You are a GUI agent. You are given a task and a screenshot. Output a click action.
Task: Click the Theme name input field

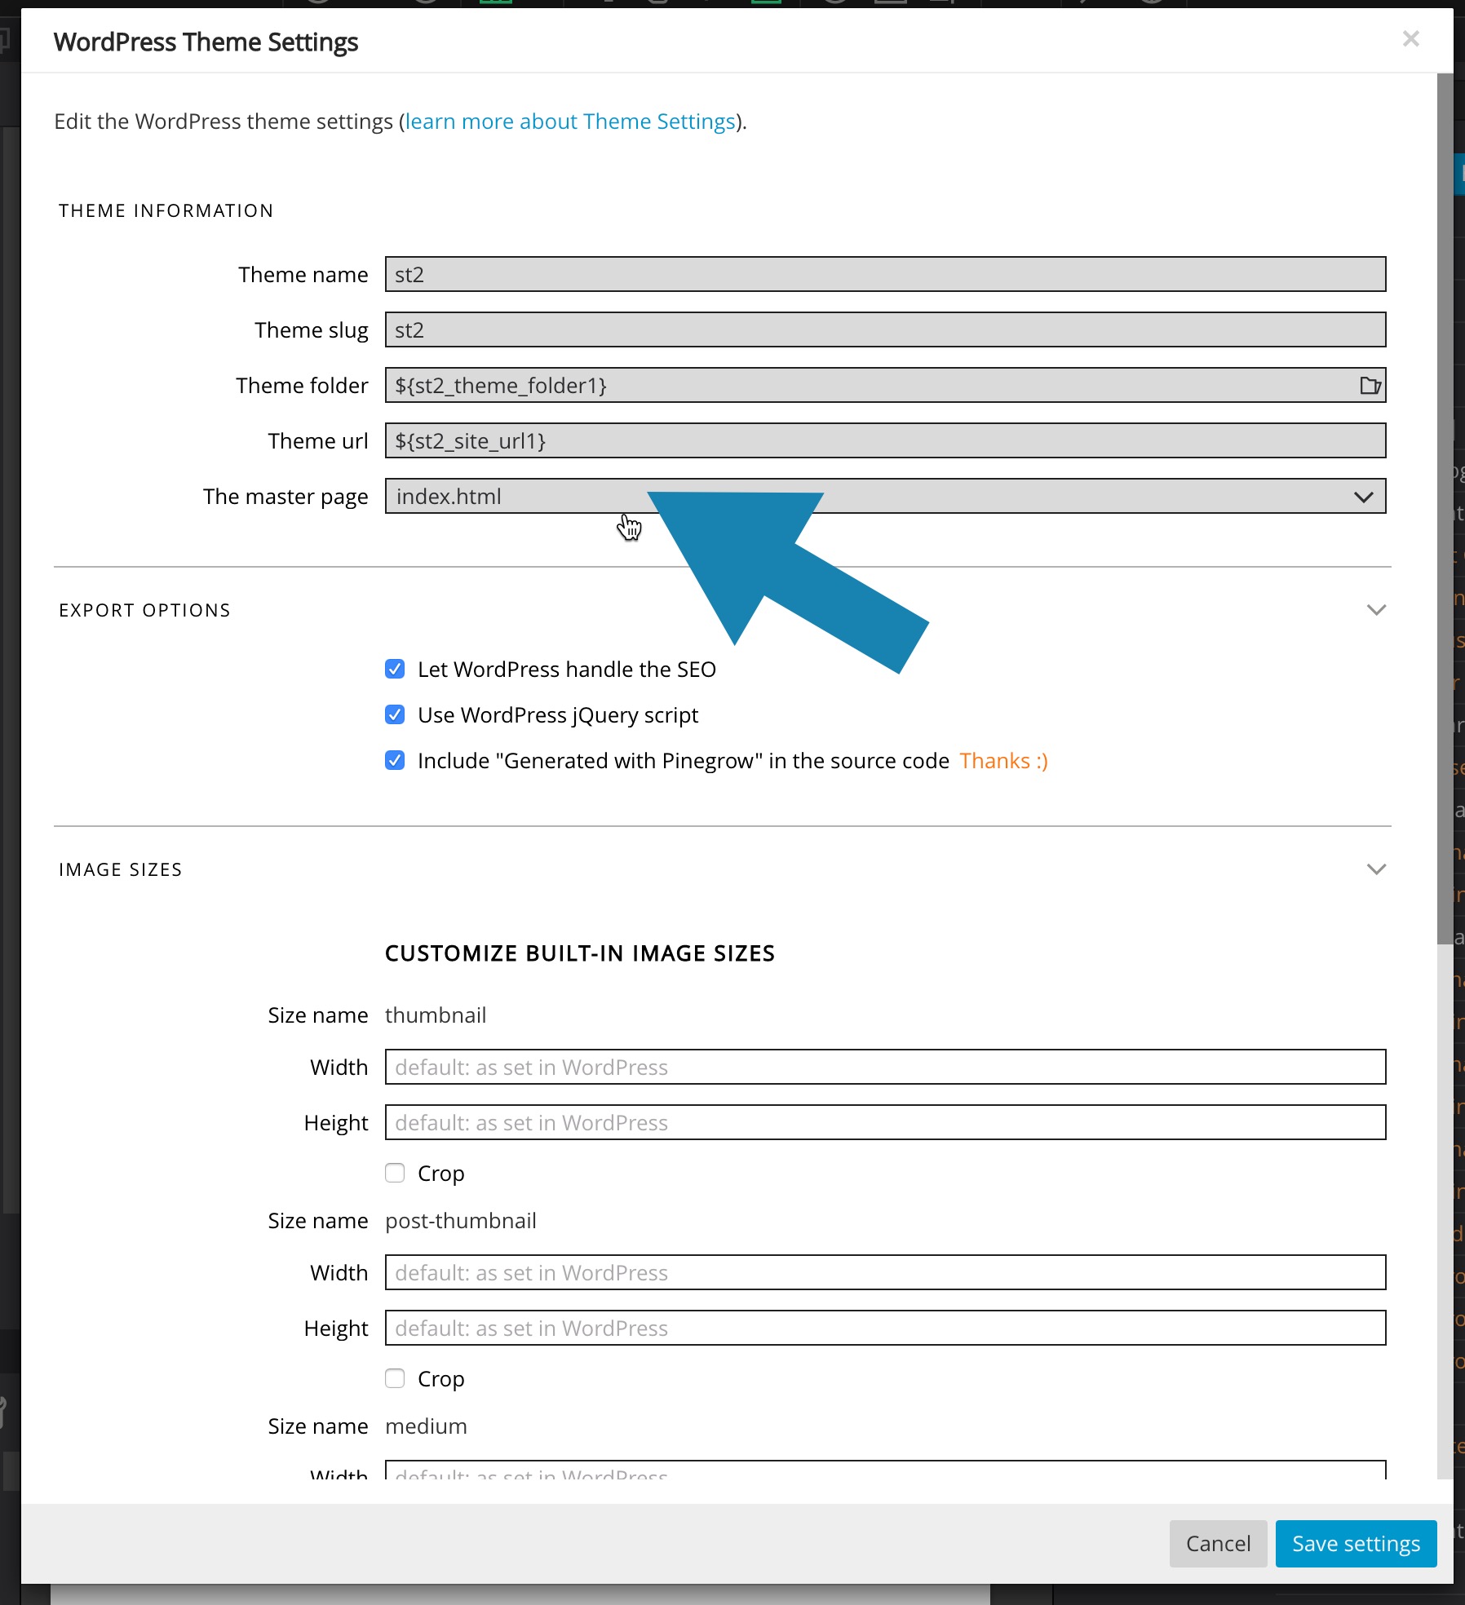(885, 274)
